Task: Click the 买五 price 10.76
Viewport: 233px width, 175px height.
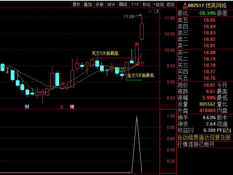Action: [209, 78]
